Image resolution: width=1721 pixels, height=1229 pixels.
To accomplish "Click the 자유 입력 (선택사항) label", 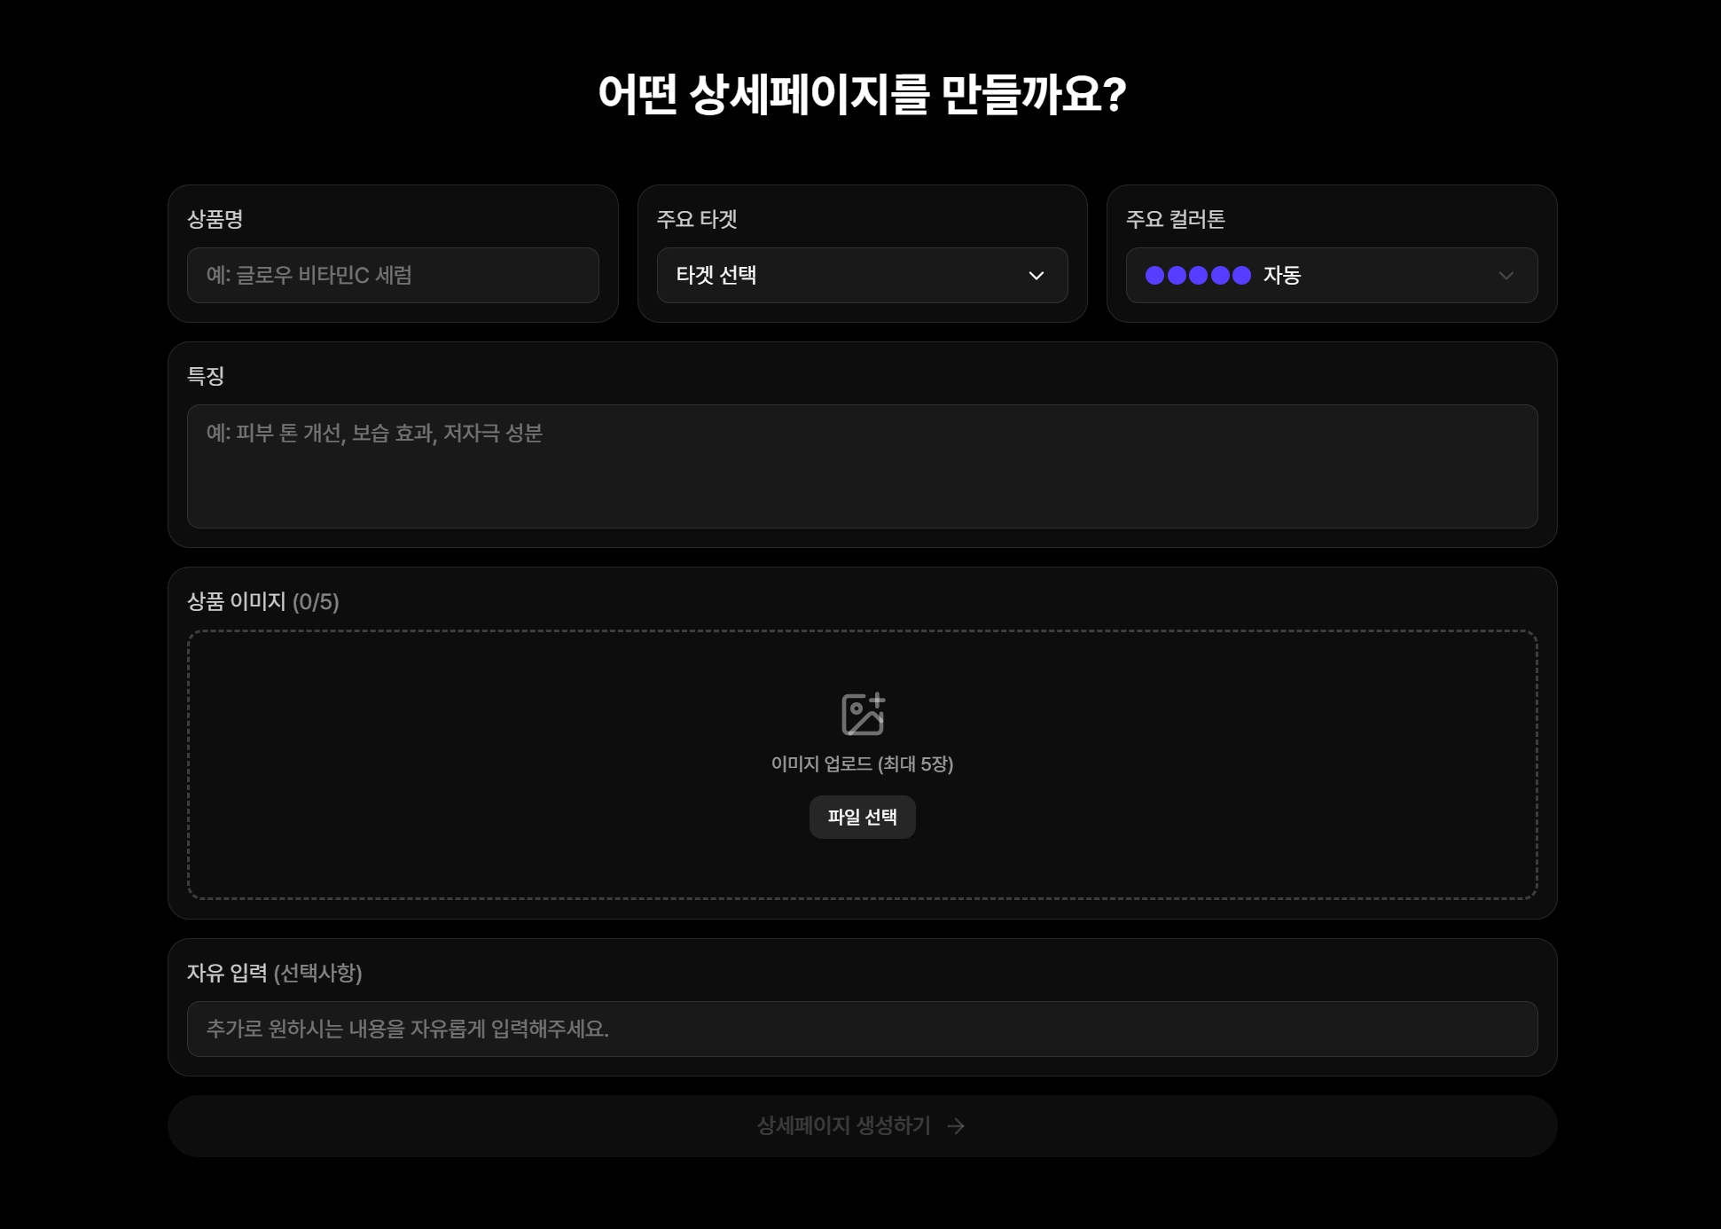I will pyautogui.click(x=274, y=973).
